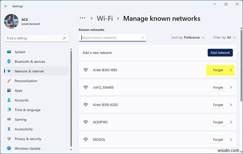
Task: Select Network & internet in sidebar
Action: click(x=29, y=71)
